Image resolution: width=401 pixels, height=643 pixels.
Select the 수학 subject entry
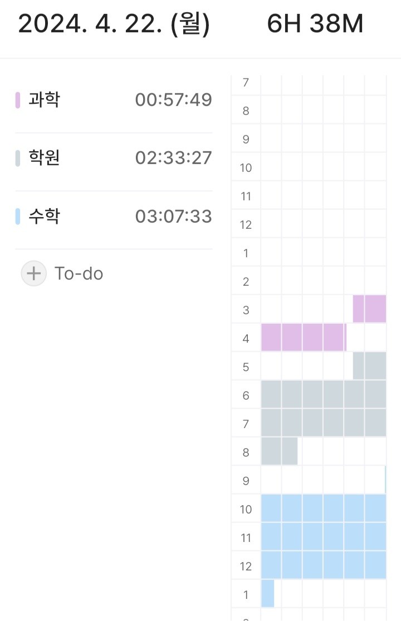point(45,216)
